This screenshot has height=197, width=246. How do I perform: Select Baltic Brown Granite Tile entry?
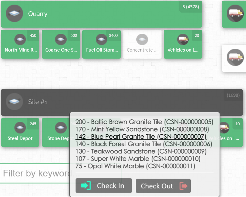144,122
